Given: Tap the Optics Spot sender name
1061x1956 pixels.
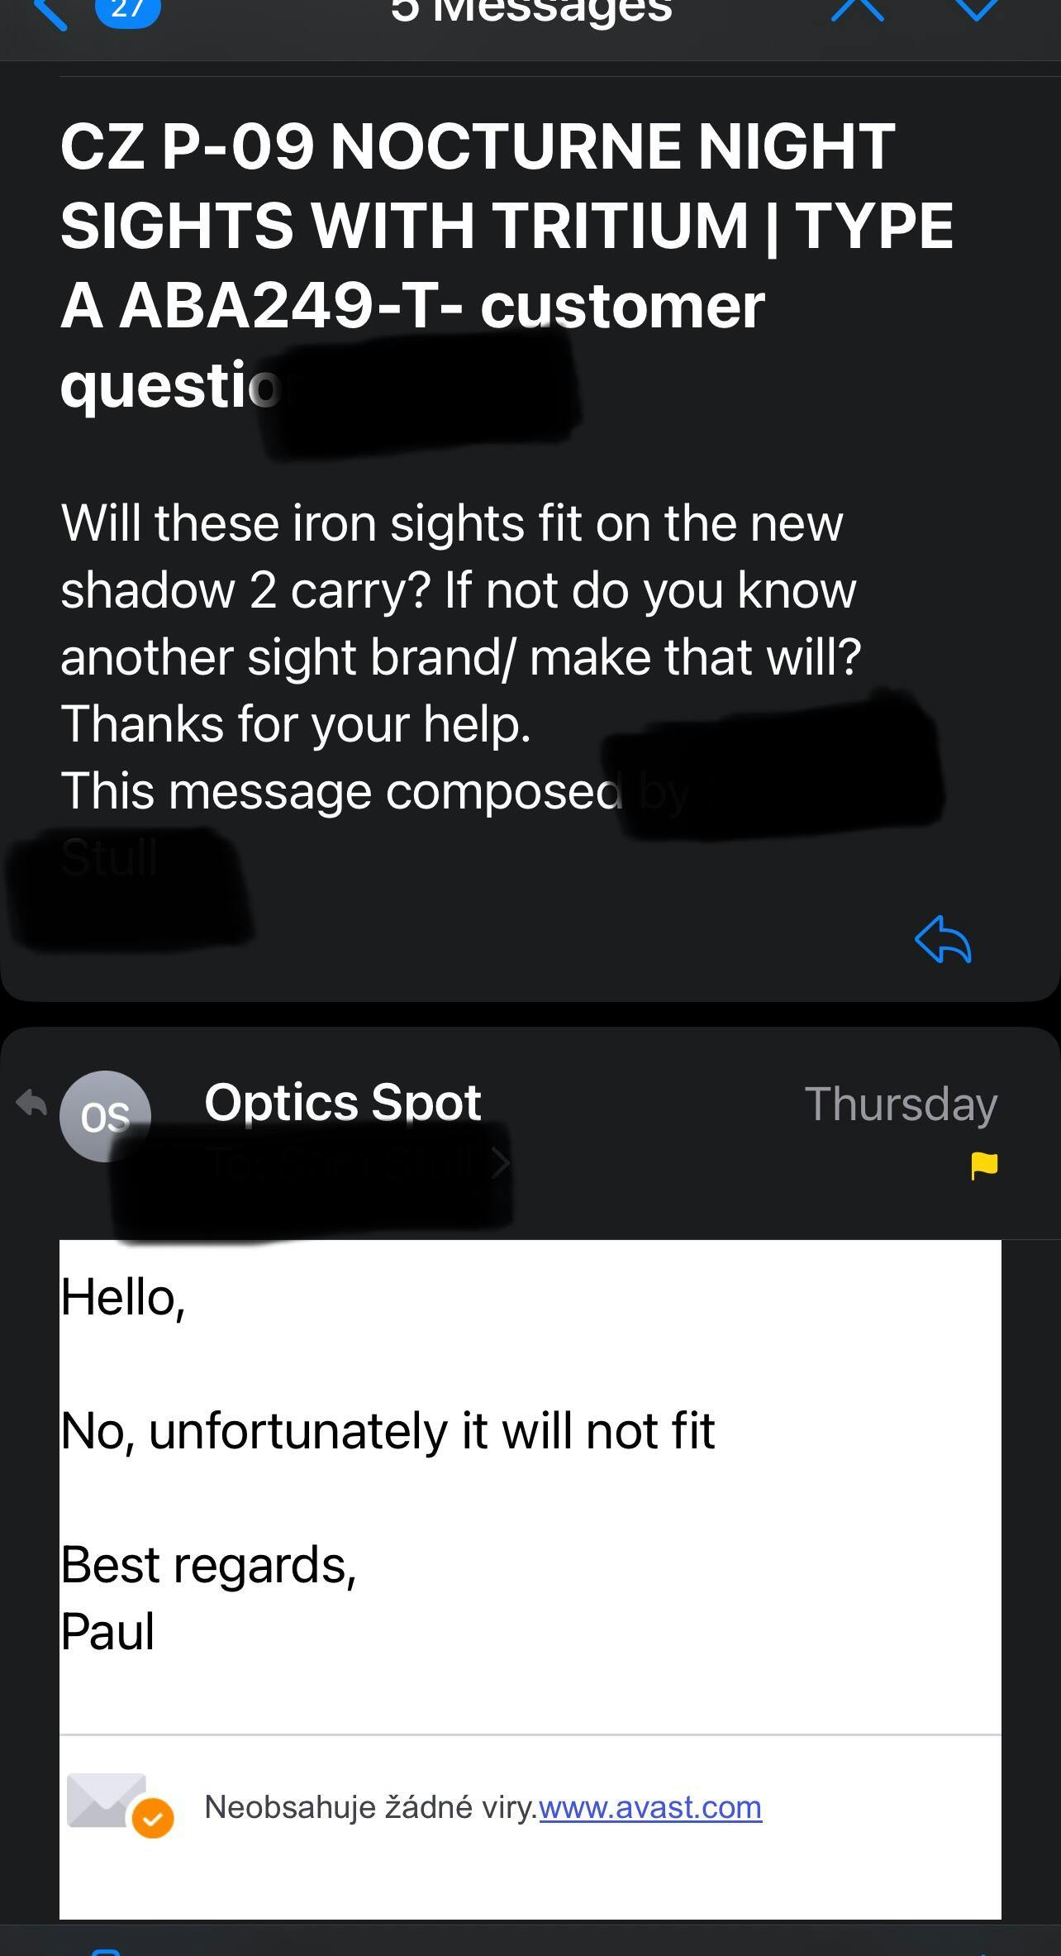Looking at the screenshot, I should point(342,1102).
